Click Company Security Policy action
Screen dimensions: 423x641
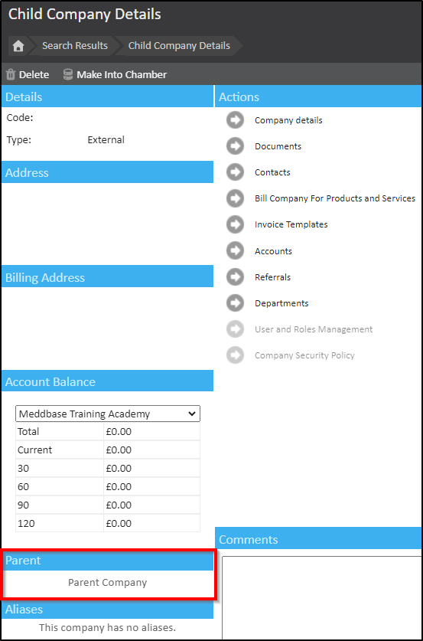tap(304, 355)
